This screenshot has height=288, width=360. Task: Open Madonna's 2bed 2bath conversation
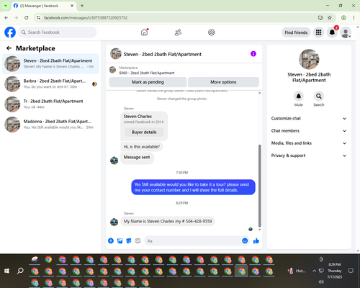50,125
